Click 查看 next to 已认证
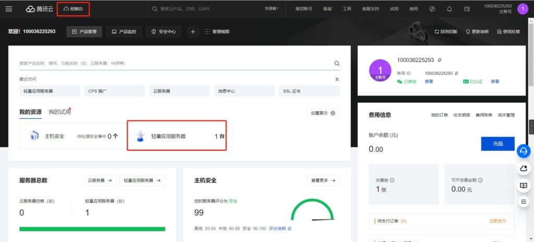 pos(495,82)
